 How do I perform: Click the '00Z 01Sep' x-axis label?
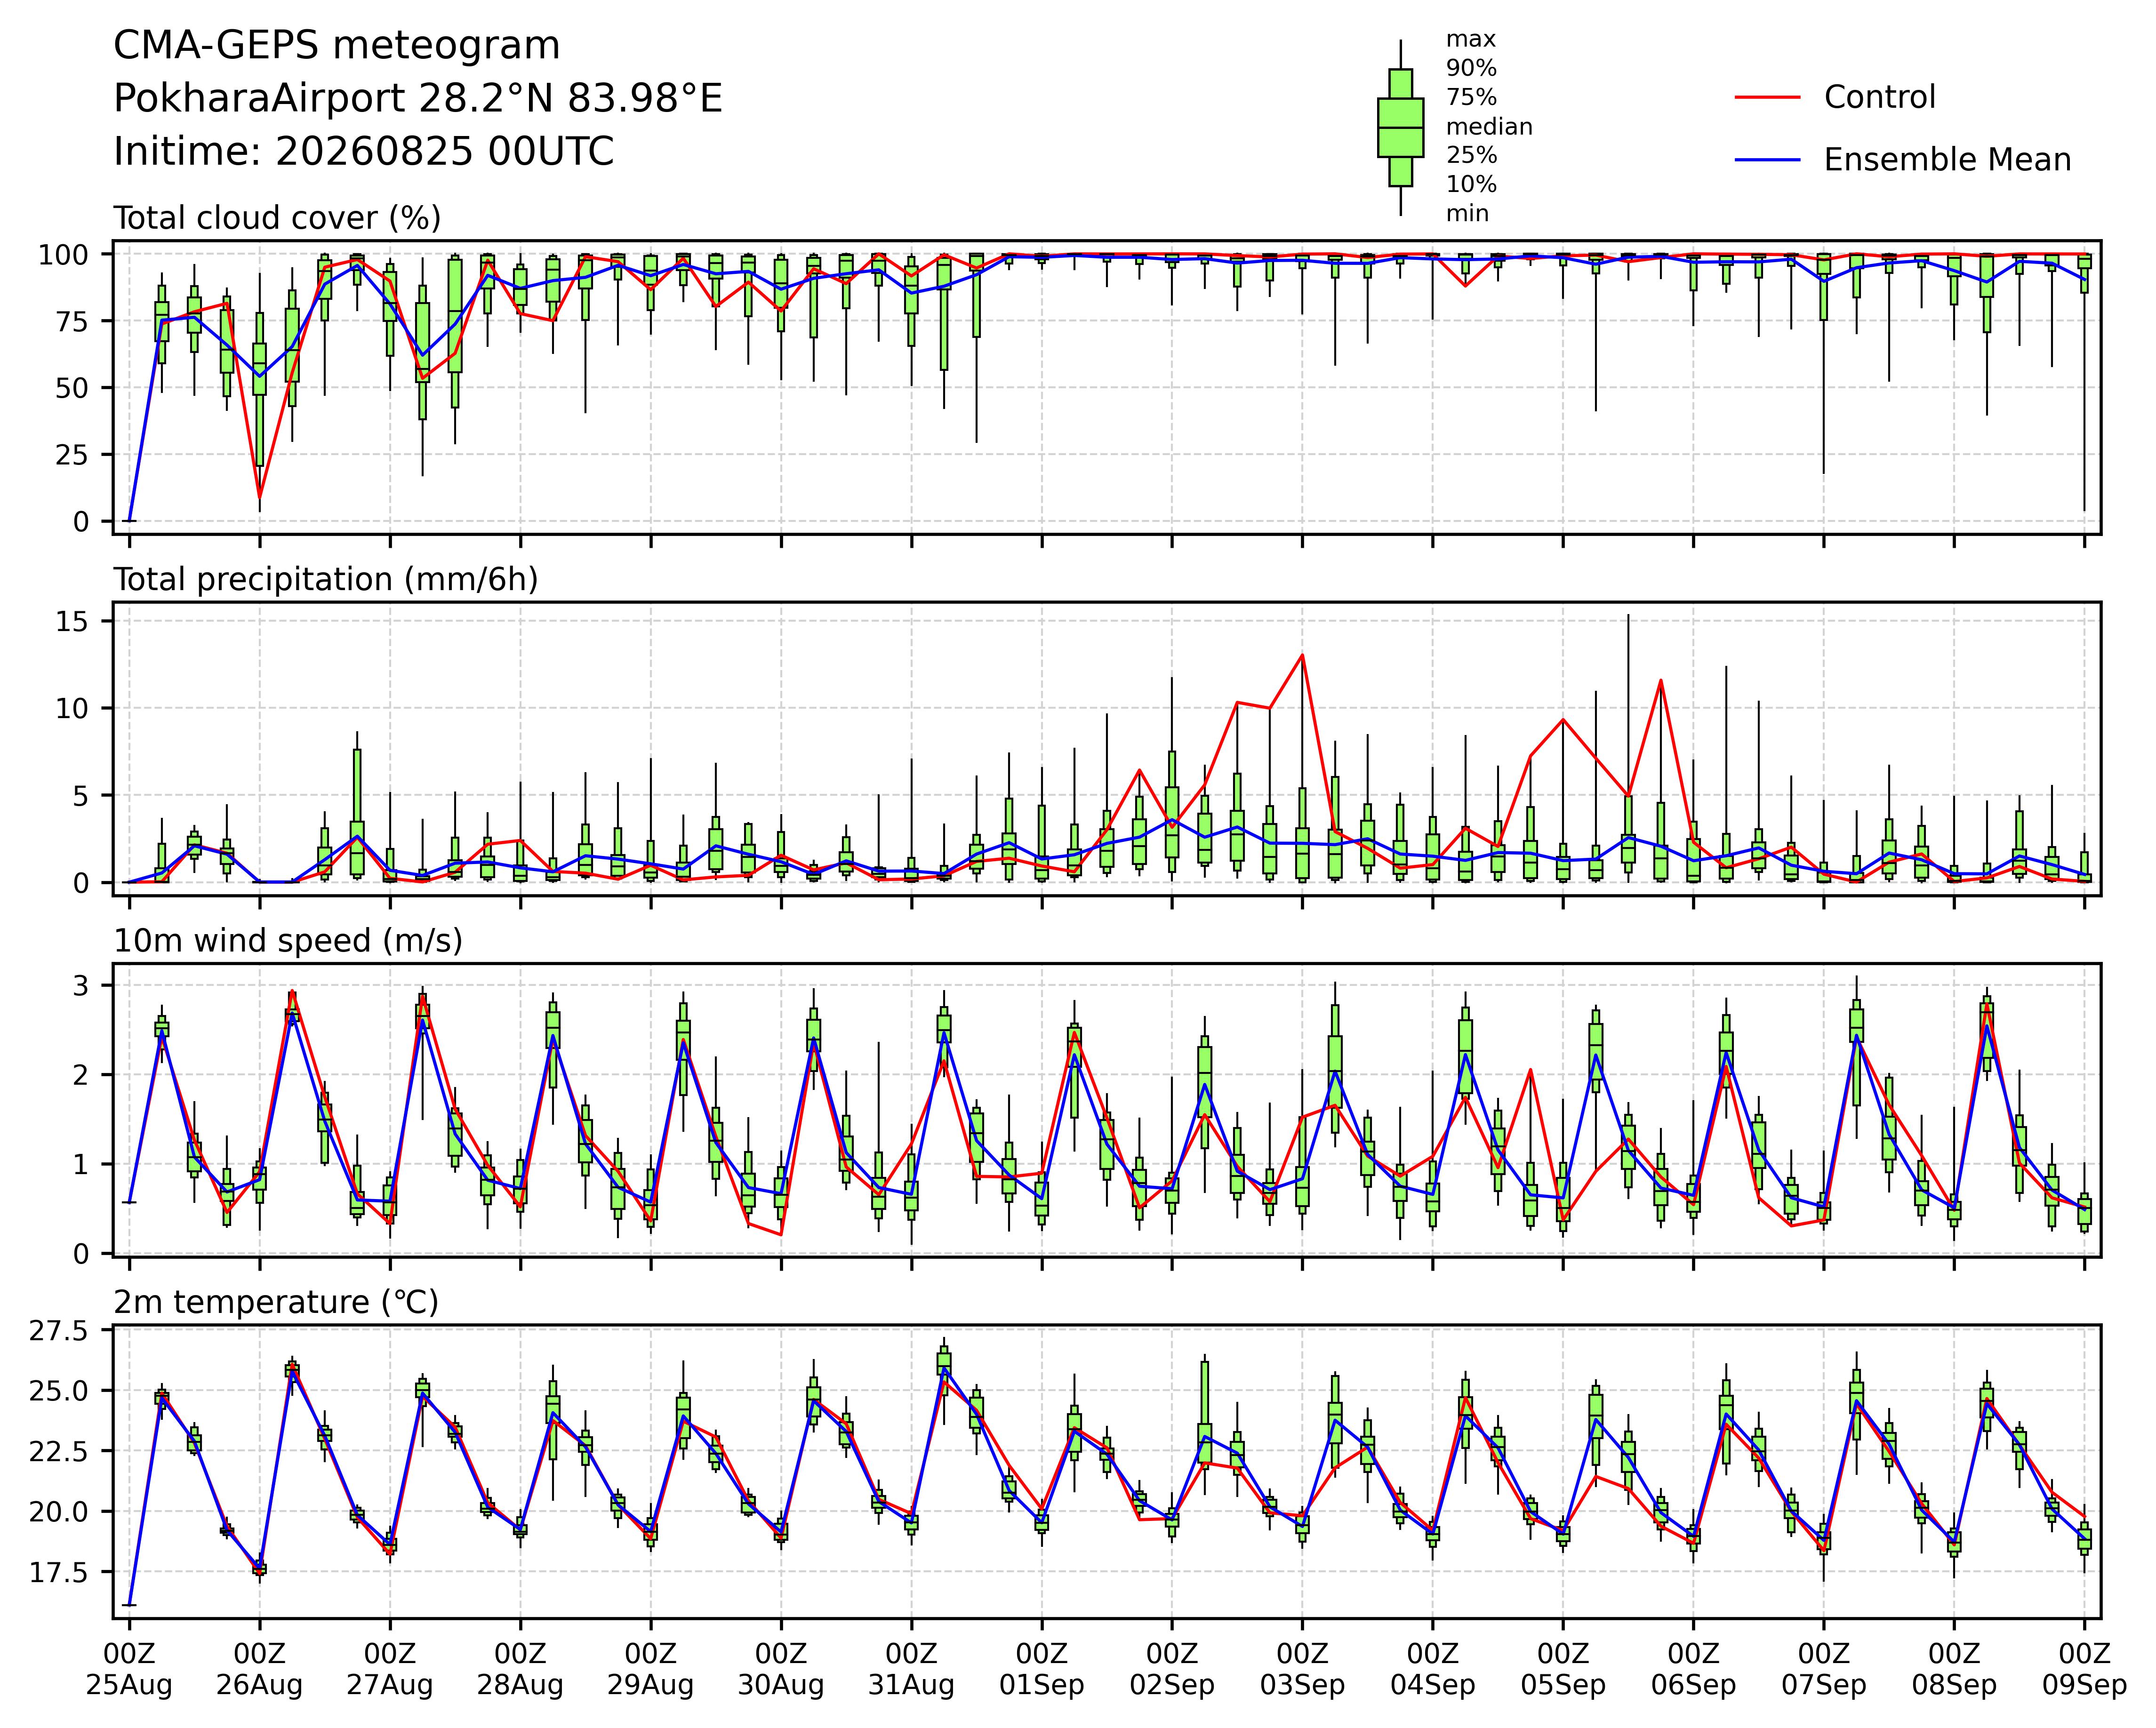tap(1042, 1669)
